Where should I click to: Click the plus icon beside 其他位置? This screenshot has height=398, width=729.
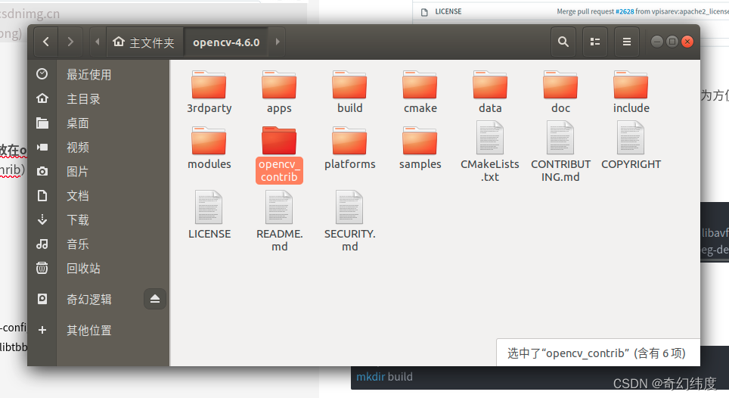coord(42,330)
